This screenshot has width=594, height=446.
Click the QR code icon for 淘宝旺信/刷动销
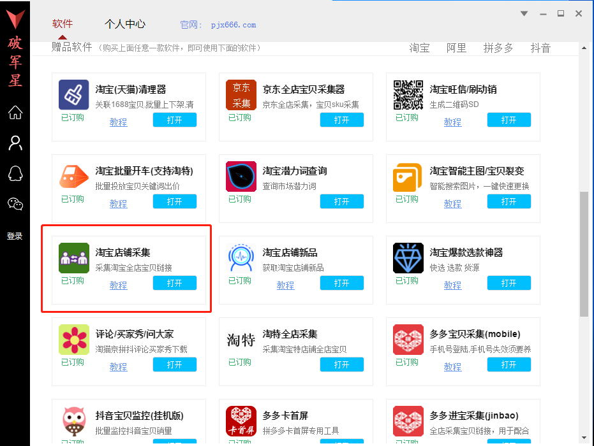pyautogui.click(x=408, y=94)
